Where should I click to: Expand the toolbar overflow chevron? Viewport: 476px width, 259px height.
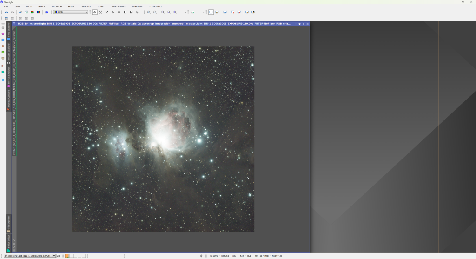pos(185,12)
